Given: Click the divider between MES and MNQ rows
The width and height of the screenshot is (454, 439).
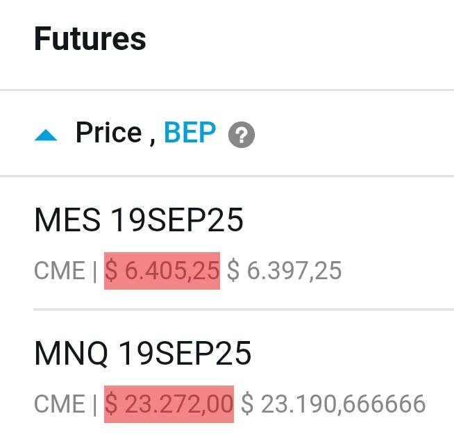Looking at the screenshot, I should 243,309.
